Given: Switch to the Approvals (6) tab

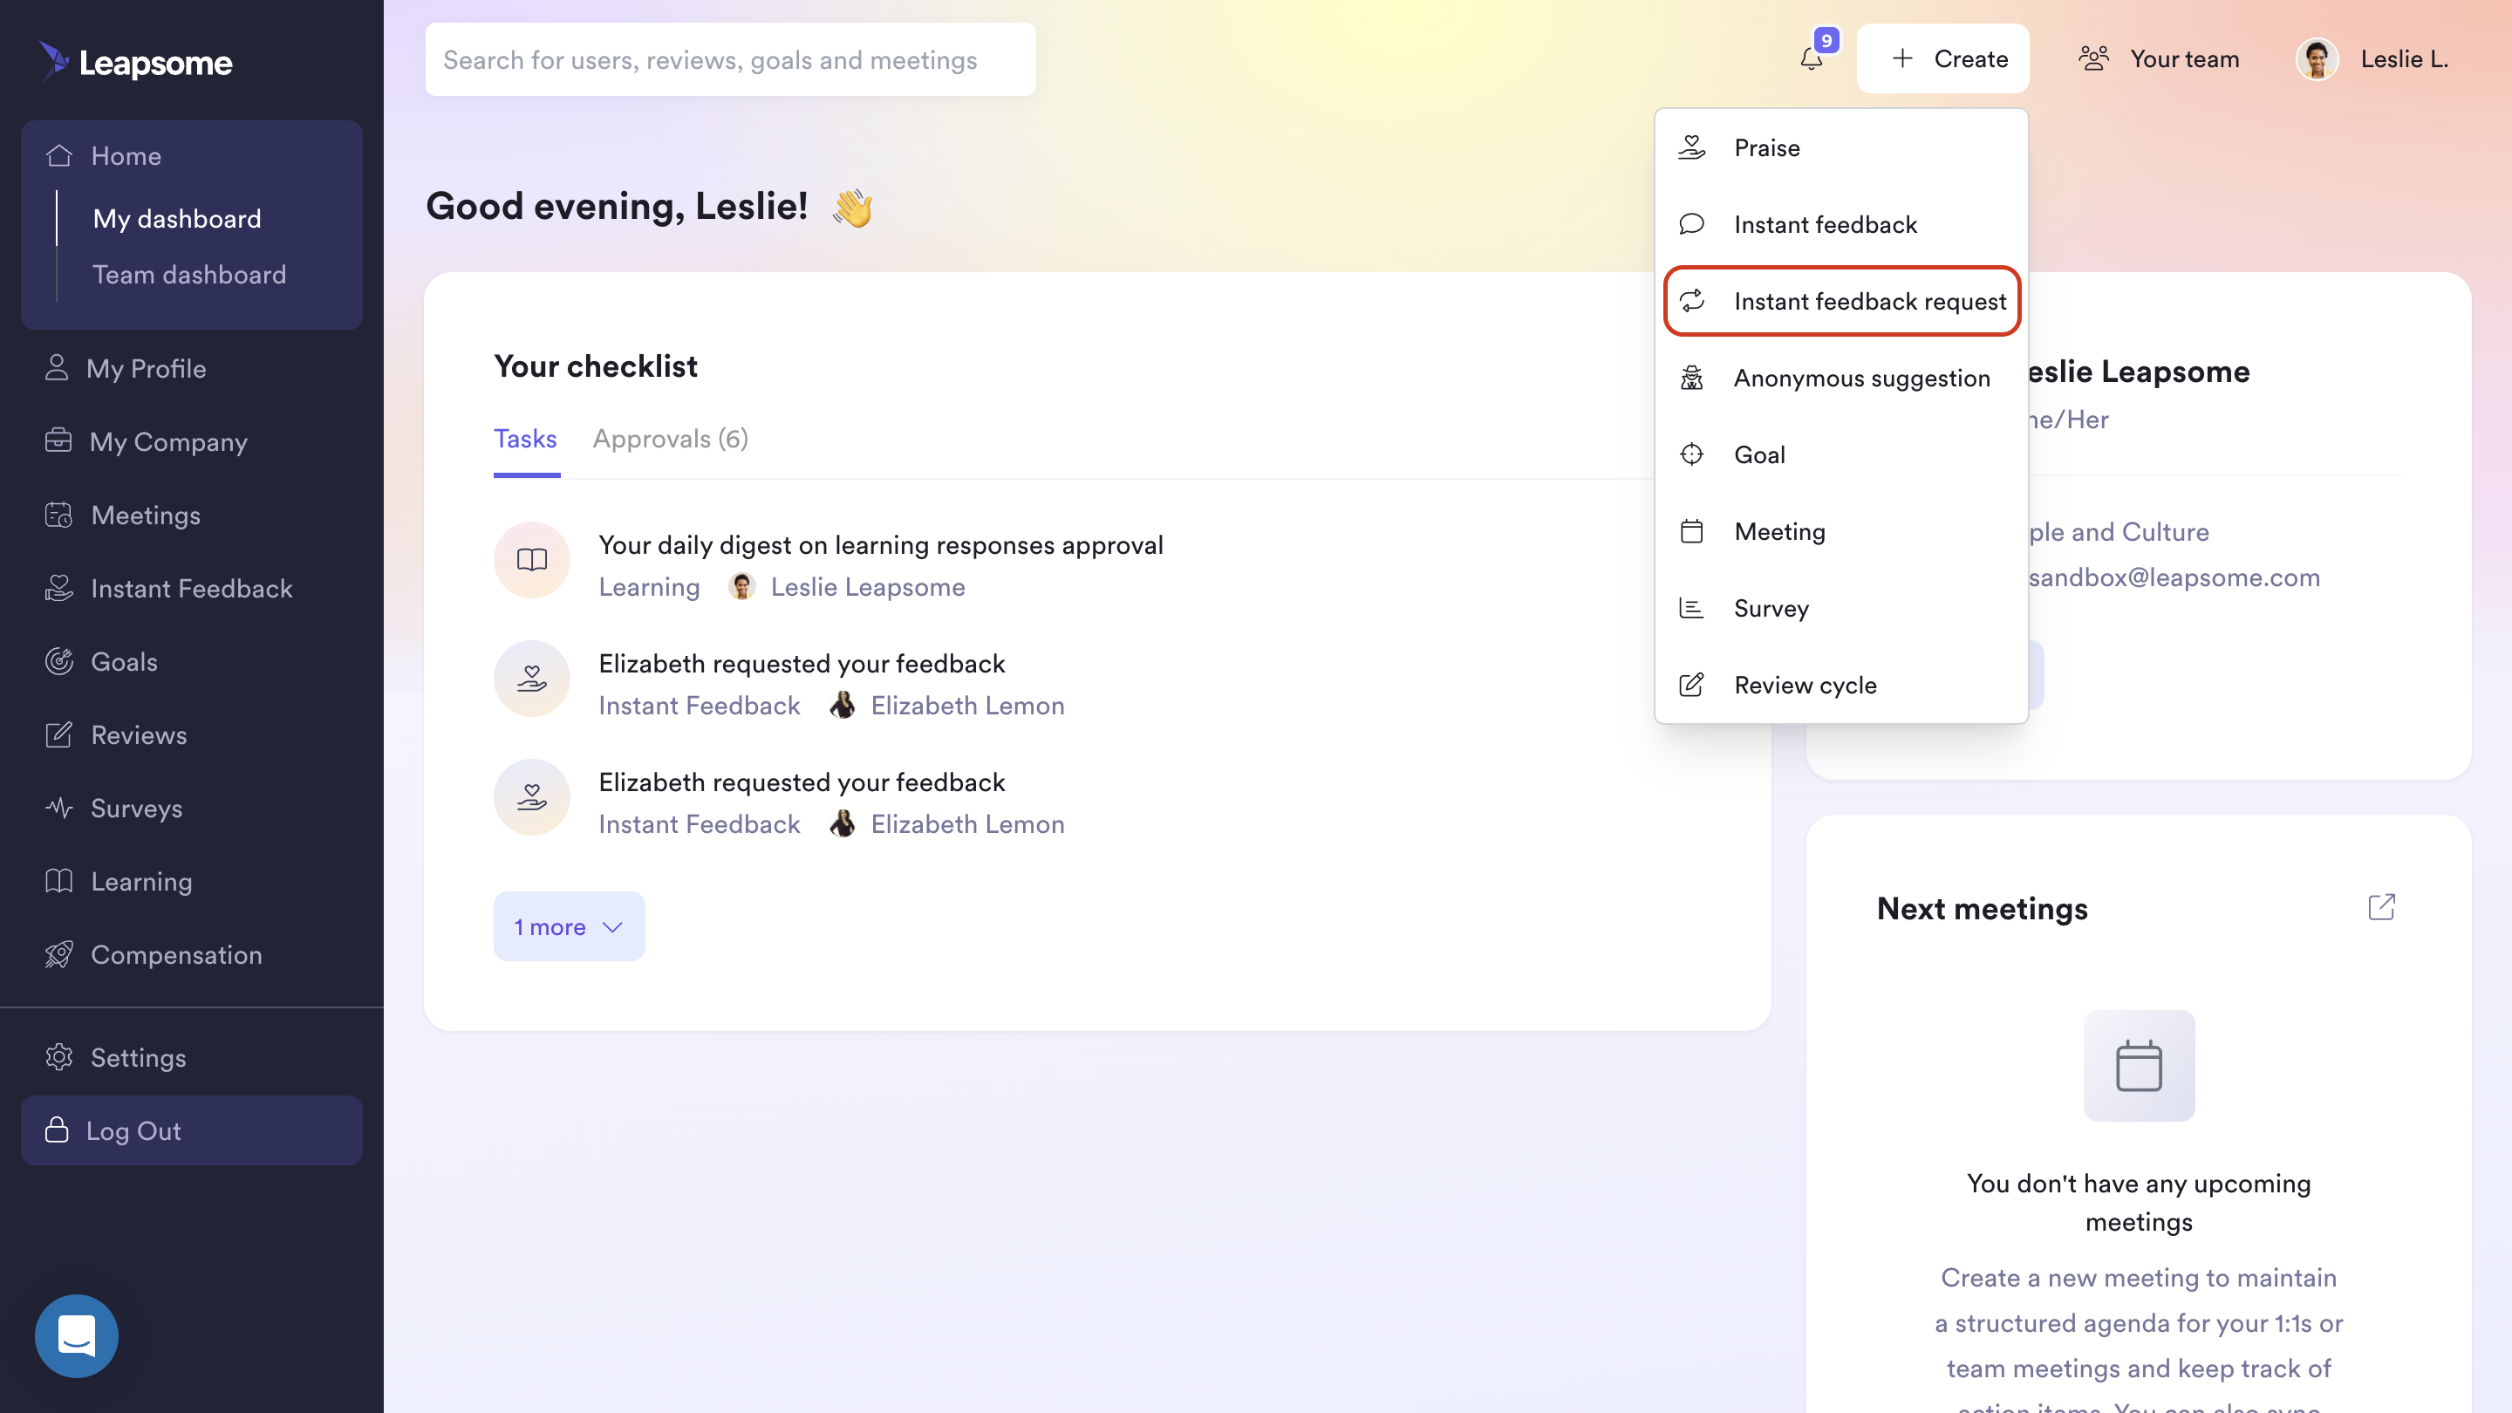Looking at the screenshot, I should (x=670, y=439).
